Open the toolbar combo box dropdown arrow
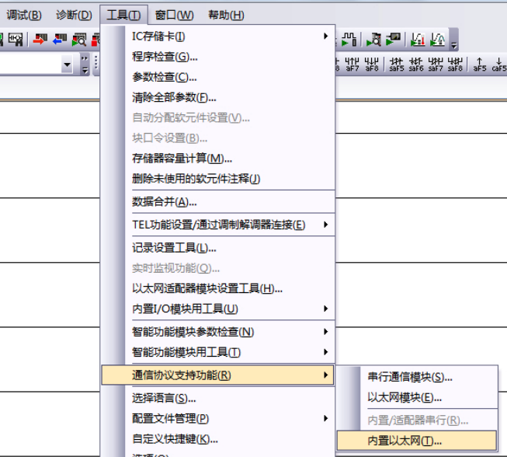Image resolution: width=507 pixels, height=457 pixels. click(x=66, y=64)
